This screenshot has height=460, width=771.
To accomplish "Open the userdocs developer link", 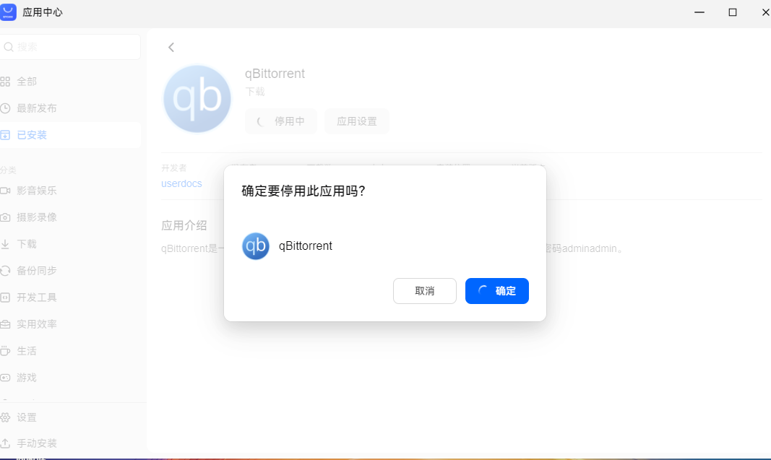I will pos(181,183).
